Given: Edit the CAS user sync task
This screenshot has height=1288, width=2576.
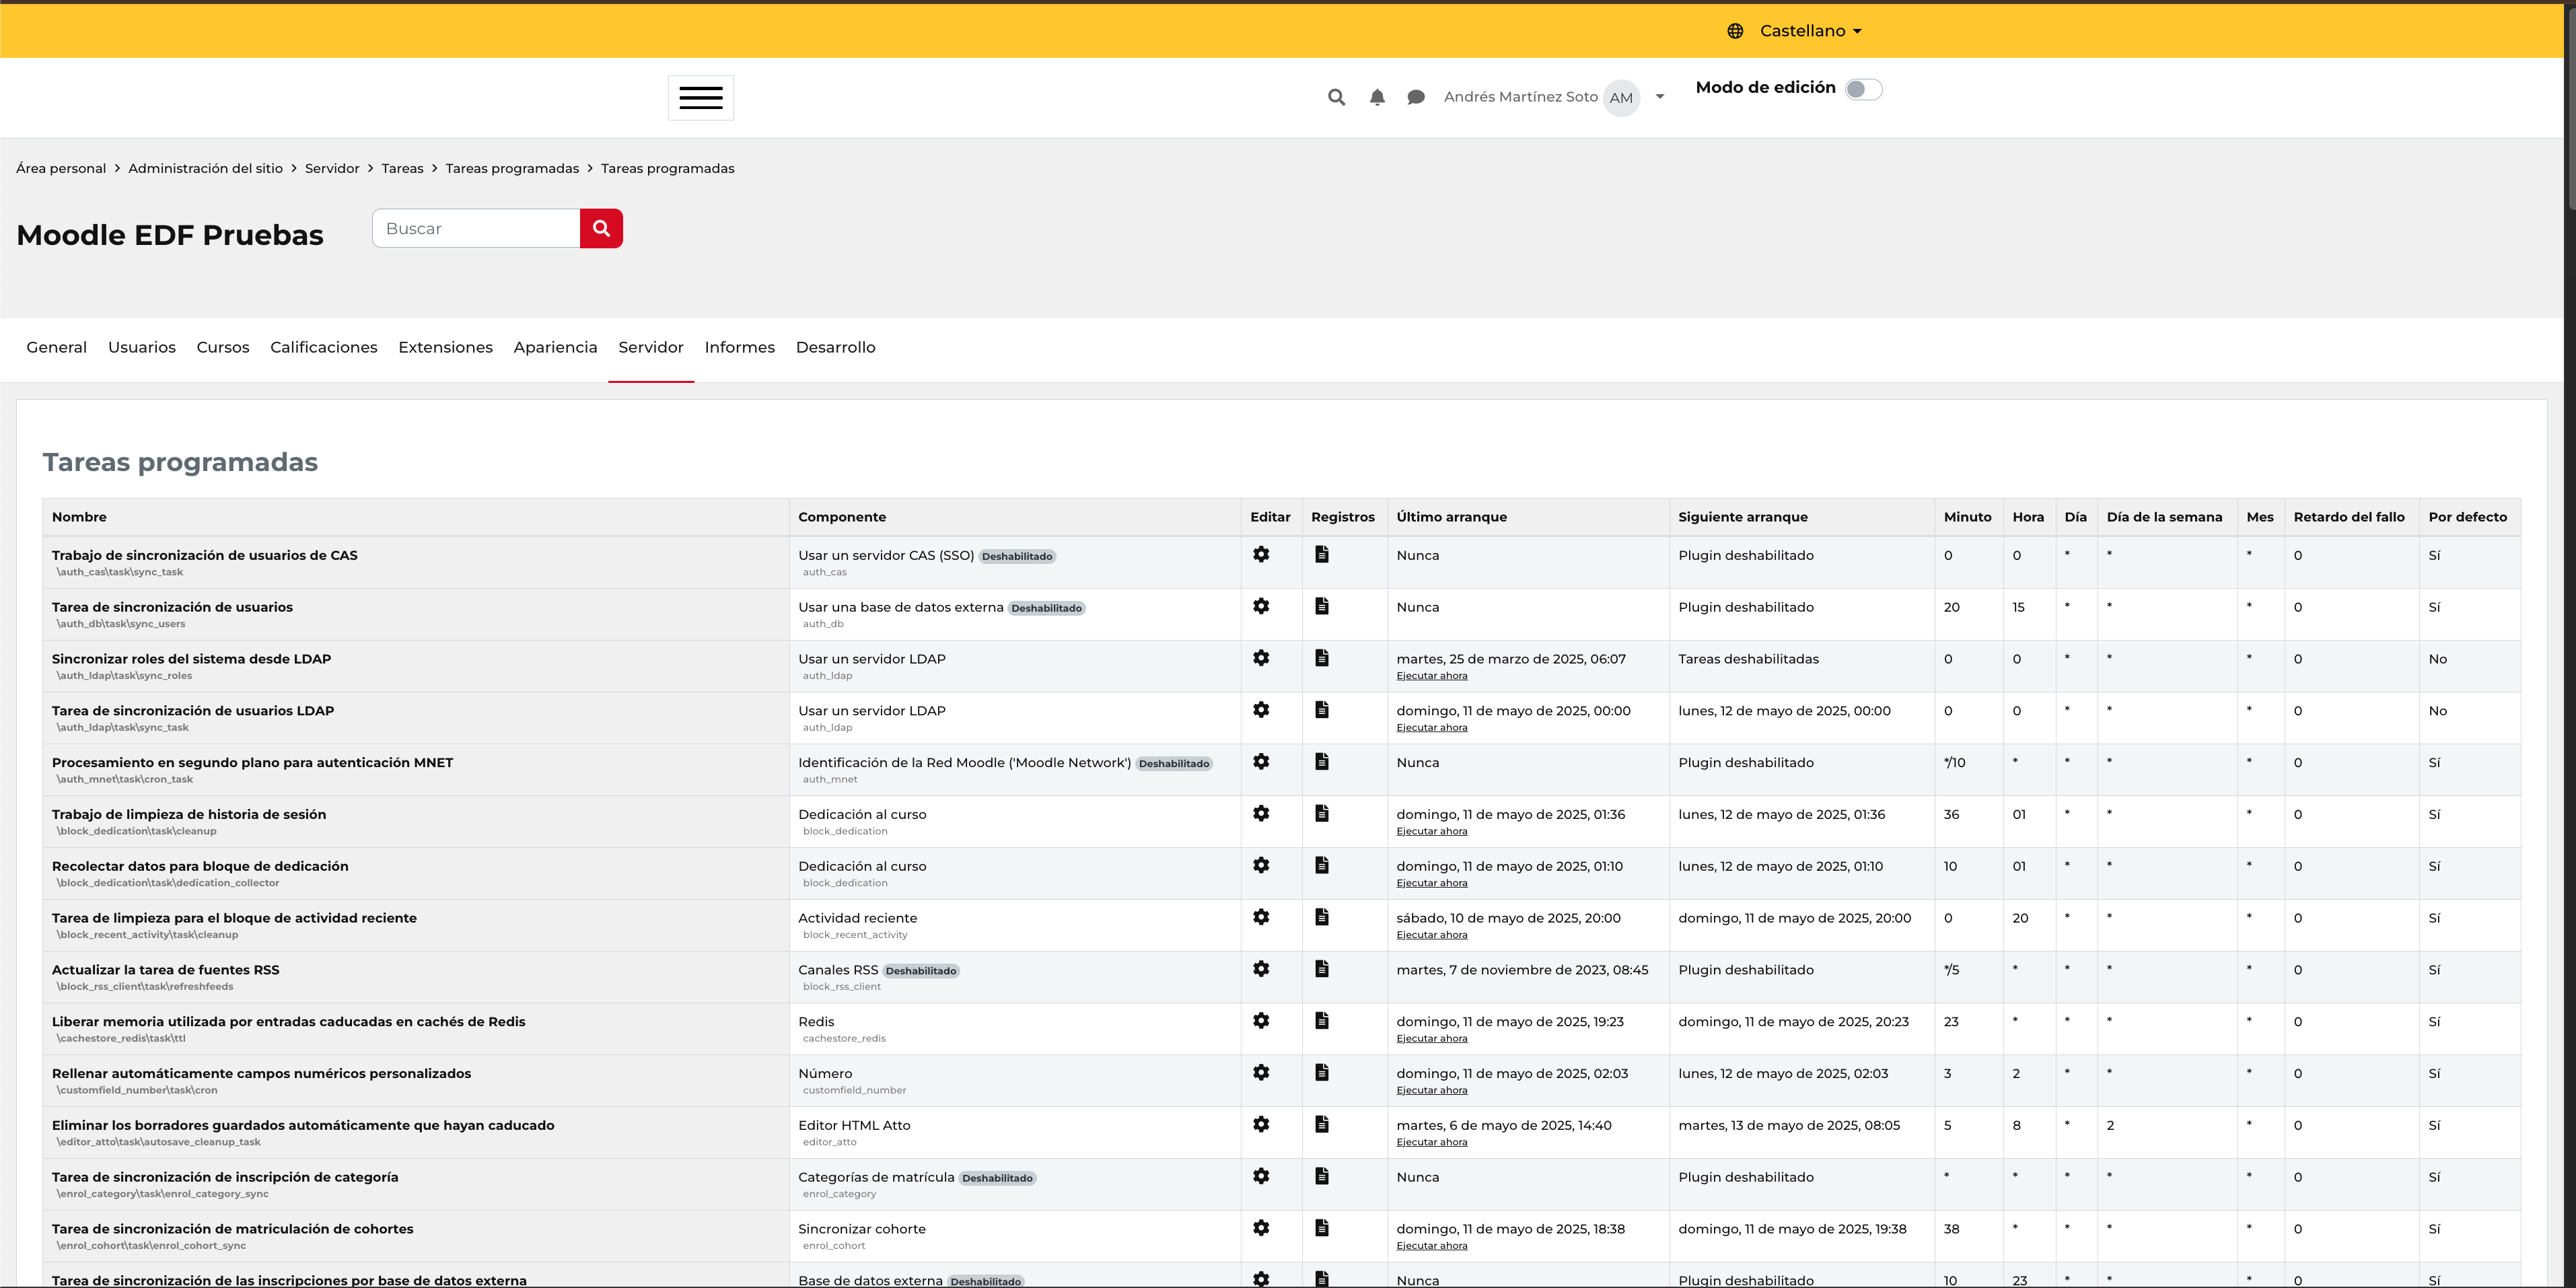Looking at the screenshot, I should coord(1261,554).
